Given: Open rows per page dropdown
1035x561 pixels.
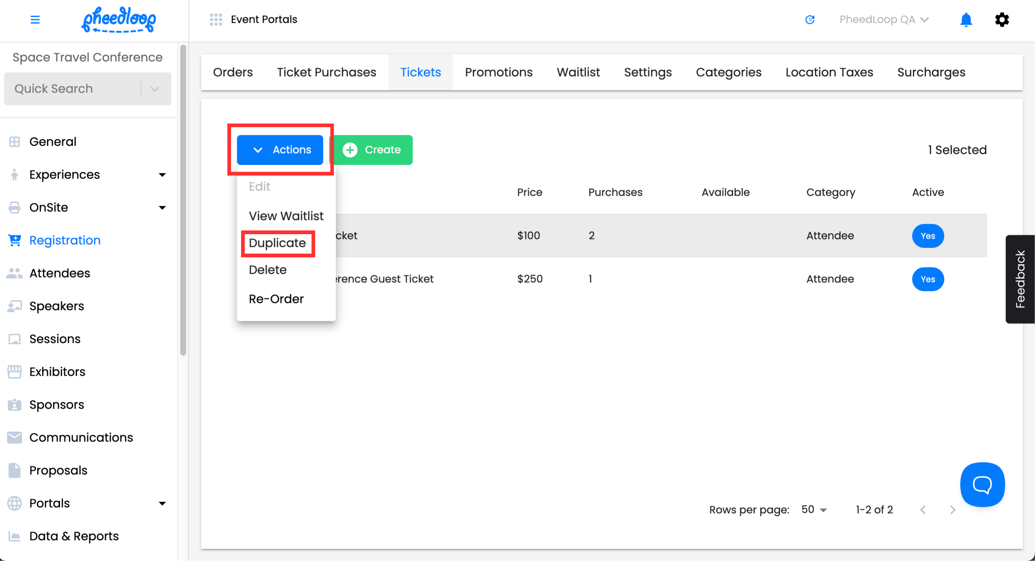Looking at the screenshot, I should click(x=814, y=509).
